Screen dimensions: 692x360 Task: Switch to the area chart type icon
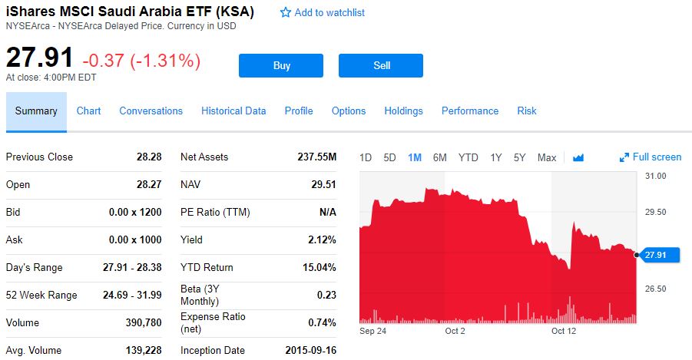(578, 157)
